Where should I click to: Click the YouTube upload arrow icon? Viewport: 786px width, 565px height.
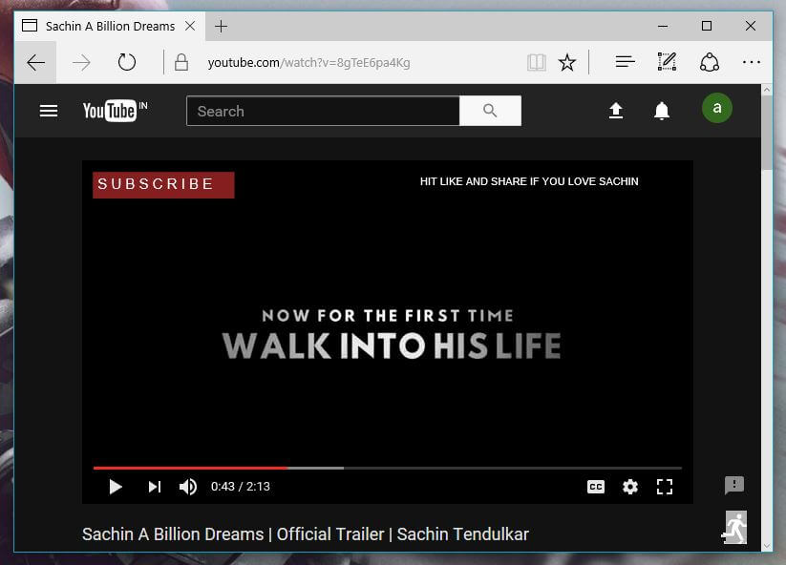coord(616,110)
